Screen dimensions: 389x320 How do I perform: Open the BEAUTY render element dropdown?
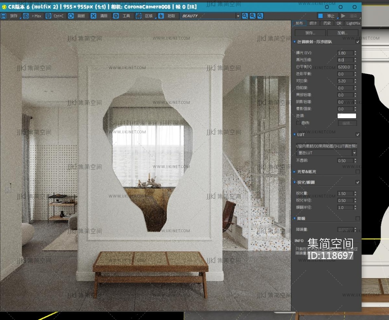210,16
